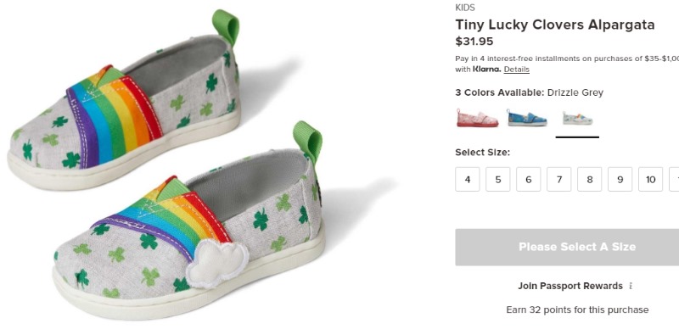Choose size 5
This screenshot has height=329, width=679.
(498, 179)
